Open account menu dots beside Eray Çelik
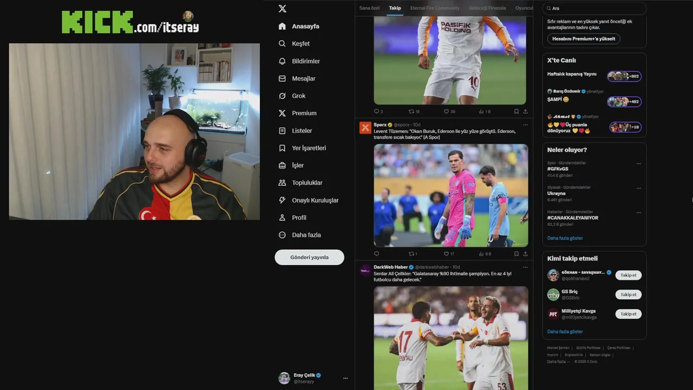693x390 pixels. tap(345, 378)
